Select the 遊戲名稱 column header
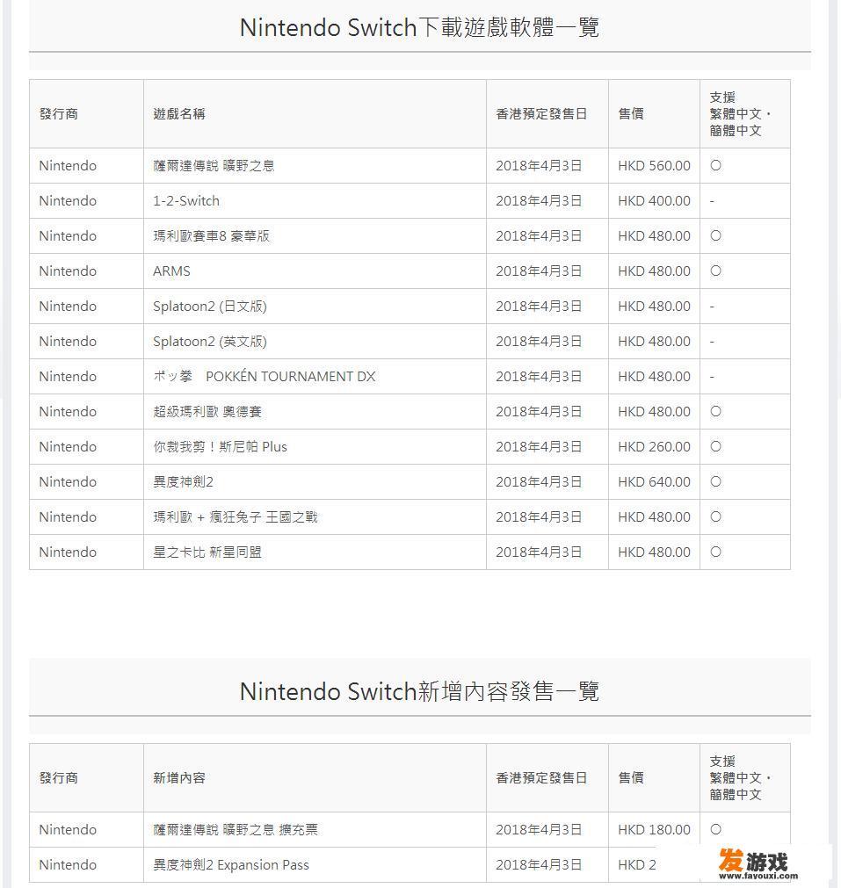This screenshot has height=888, width=841. click(x=179, y=114)
